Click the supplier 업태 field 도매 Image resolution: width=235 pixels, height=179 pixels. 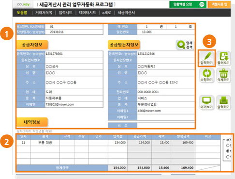74,92
